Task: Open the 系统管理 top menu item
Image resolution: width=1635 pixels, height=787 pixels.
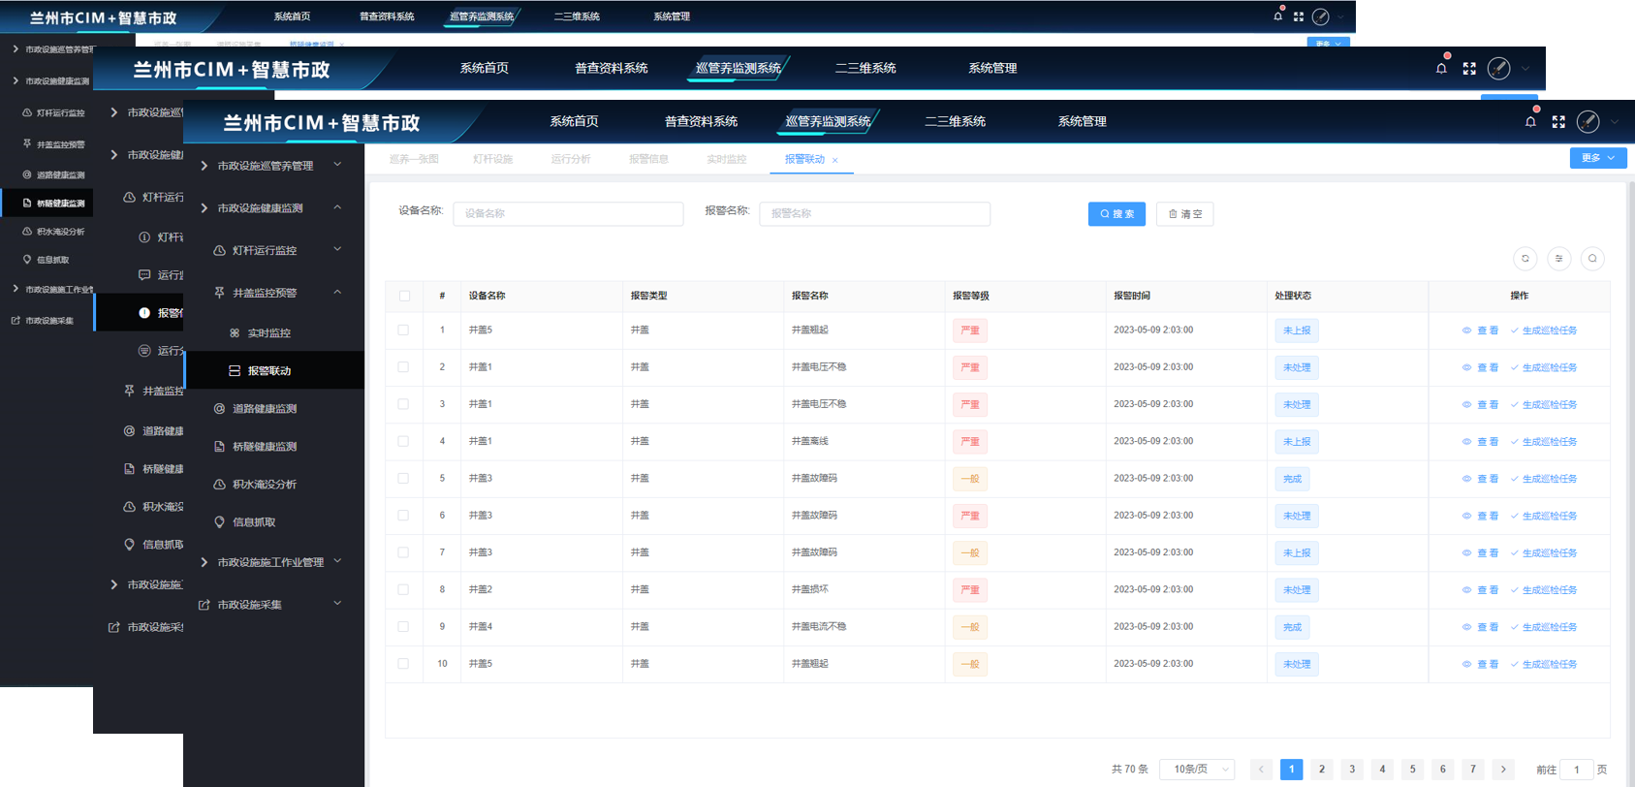Action: [1082, 122]
